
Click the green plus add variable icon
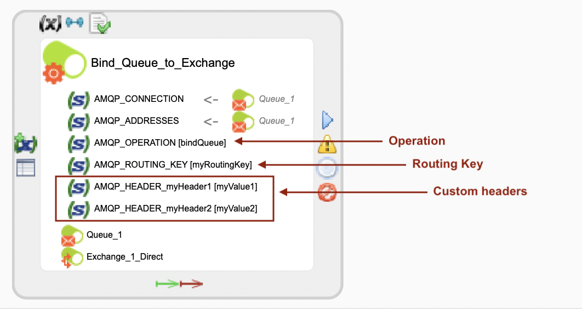click(26, 144)
